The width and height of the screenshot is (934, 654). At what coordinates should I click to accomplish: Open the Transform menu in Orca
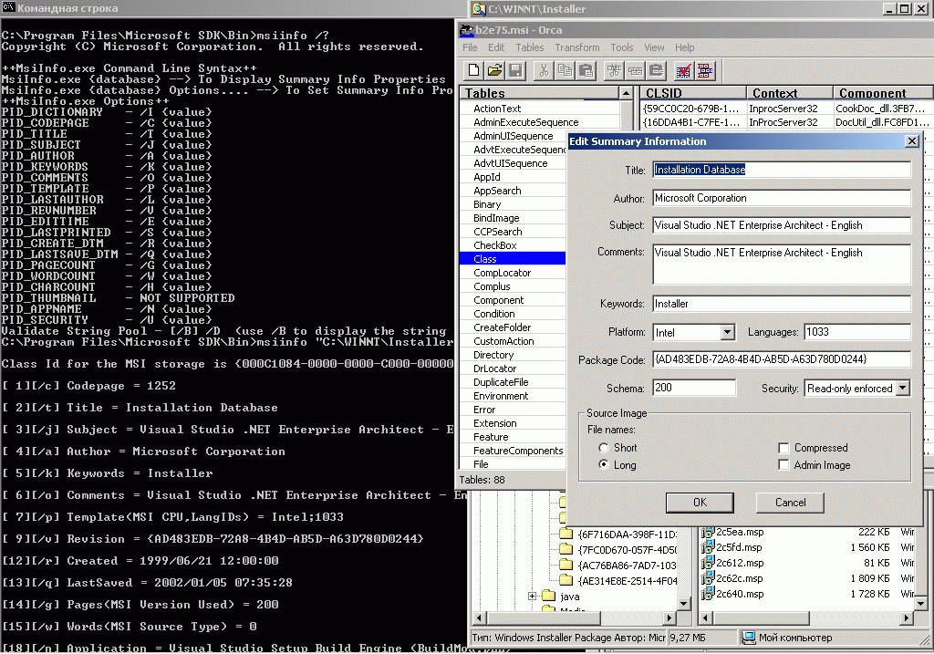pyautogui.click(x=576, y=47)
